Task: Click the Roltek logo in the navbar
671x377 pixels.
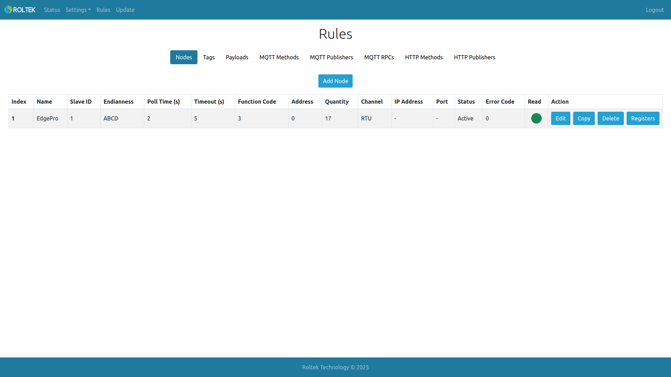Action: tap(20, 10)
